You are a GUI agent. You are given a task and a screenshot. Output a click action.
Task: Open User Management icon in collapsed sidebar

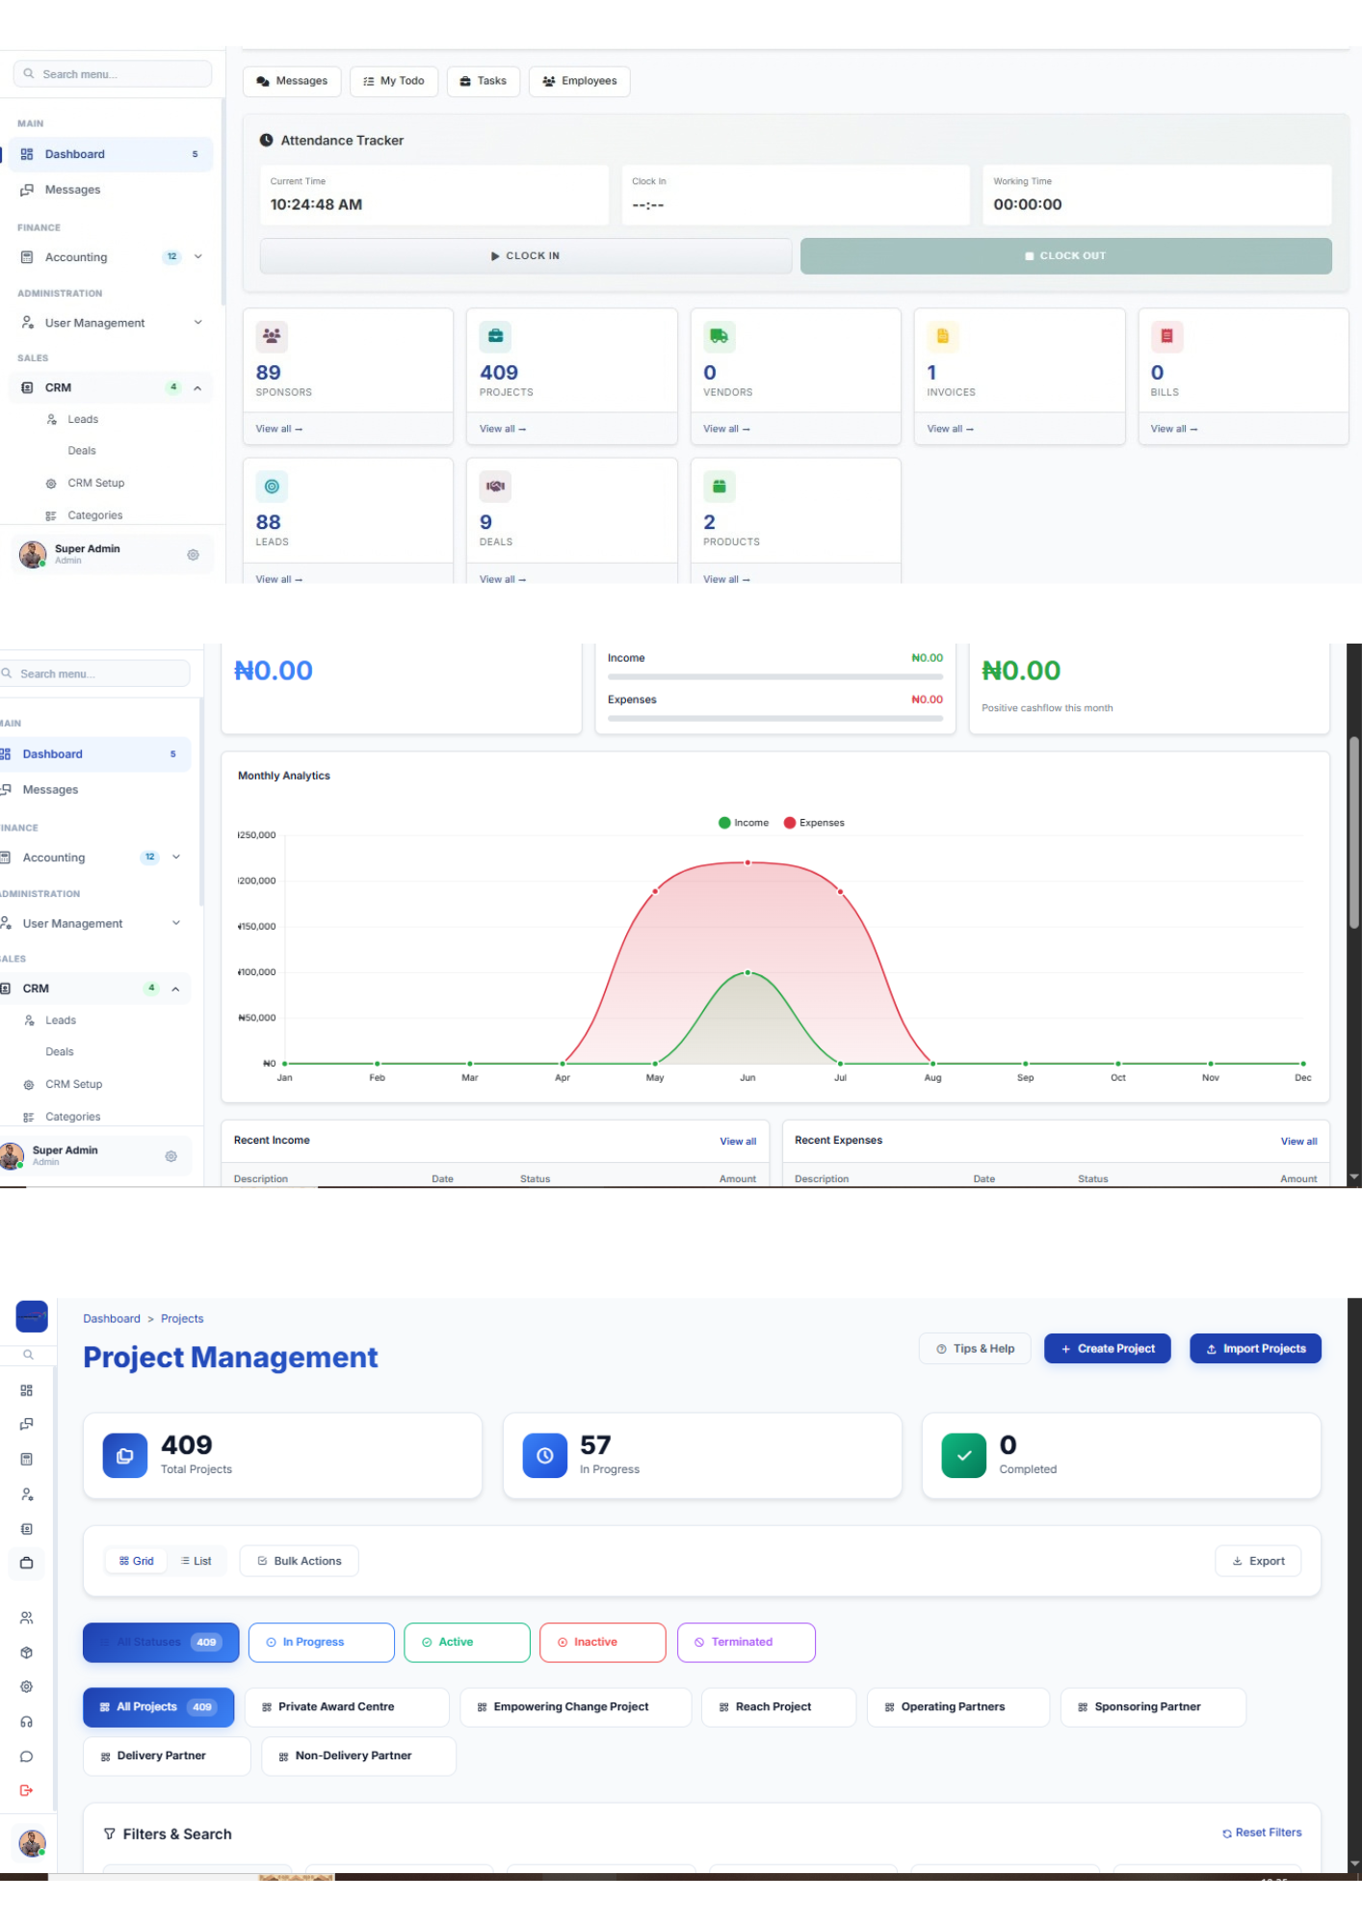27,1494
